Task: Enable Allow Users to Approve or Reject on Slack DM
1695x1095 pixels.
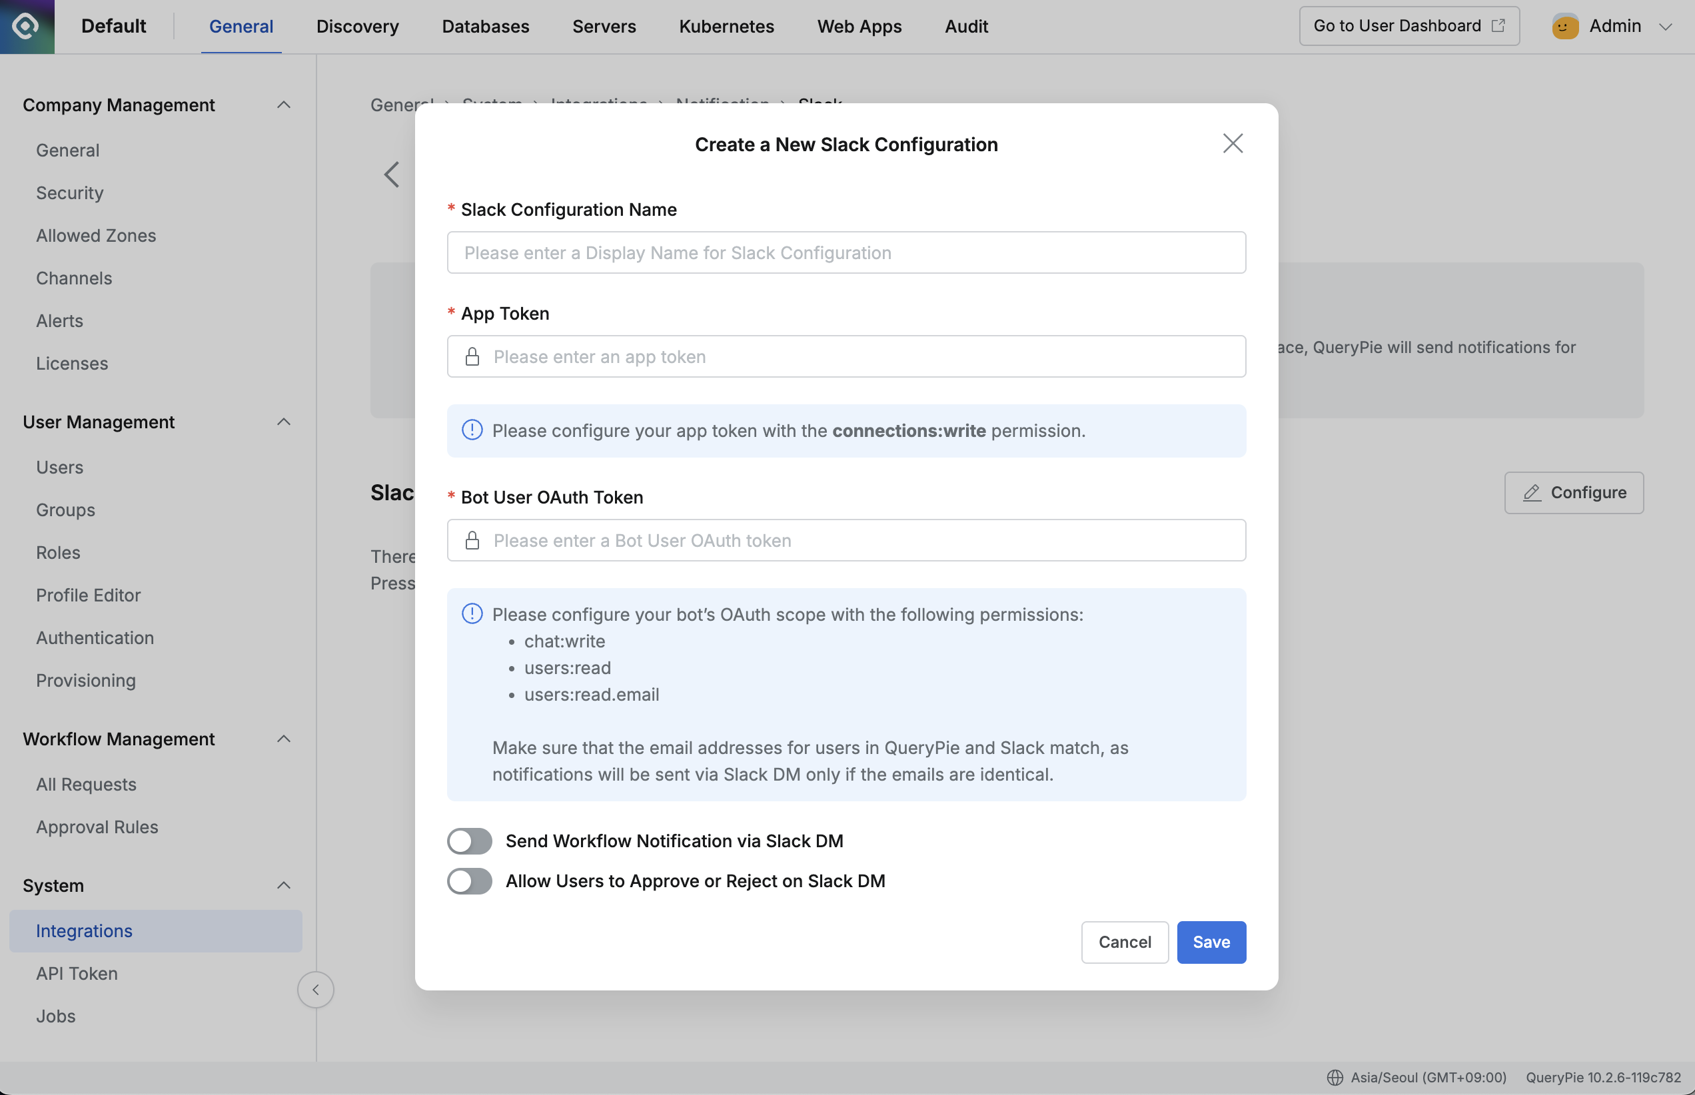Action: point(470,881)
